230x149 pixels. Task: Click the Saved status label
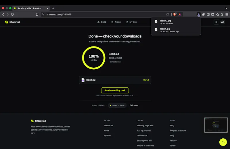pos(146,80)
